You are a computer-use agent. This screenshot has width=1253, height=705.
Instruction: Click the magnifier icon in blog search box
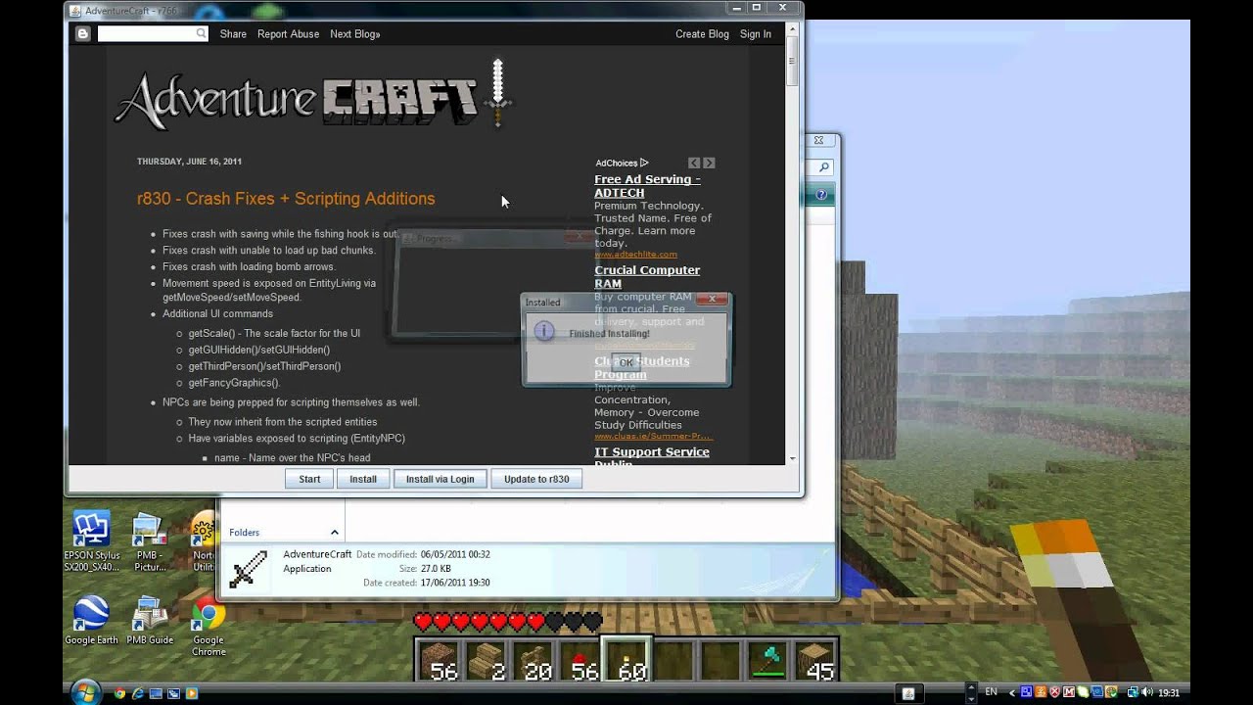201,33
